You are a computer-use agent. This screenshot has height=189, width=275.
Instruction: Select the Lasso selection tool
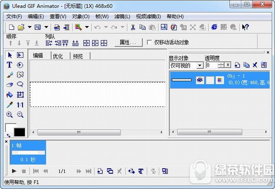[x=20, y=84]
